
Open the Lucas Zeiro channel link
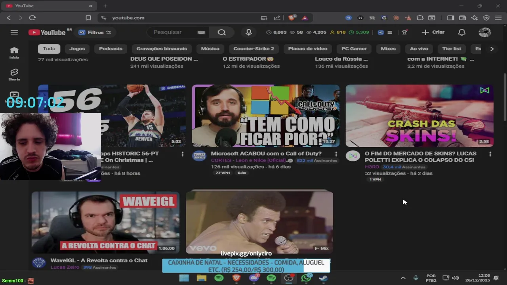(x=65, y=268)
